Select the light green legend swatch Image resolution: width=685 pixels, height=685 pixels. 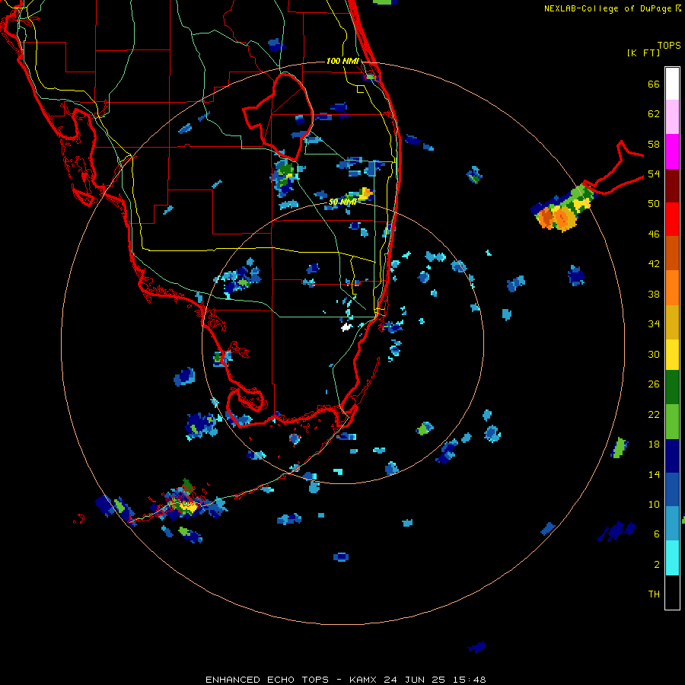(672, 422)
